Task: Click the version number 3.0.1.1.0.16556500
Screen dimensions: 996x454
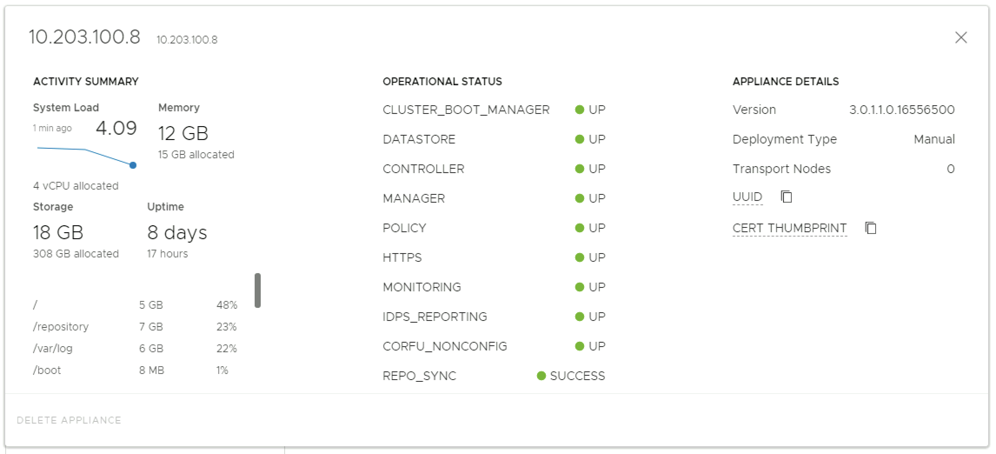Action: (x=902, y=110)
